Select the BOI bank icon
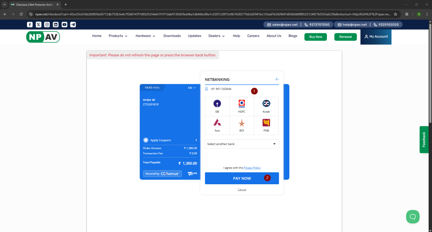 coord(242,125)
